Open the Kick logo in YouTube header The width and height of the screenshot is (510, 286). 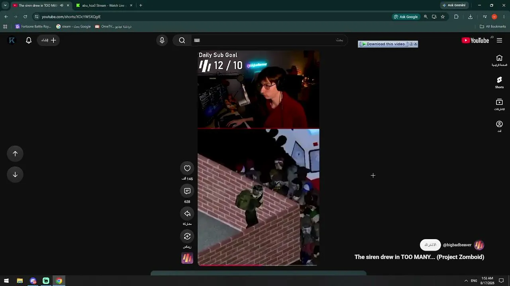(12, 40)
